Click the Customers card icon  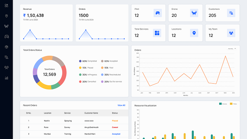[231, 13]
